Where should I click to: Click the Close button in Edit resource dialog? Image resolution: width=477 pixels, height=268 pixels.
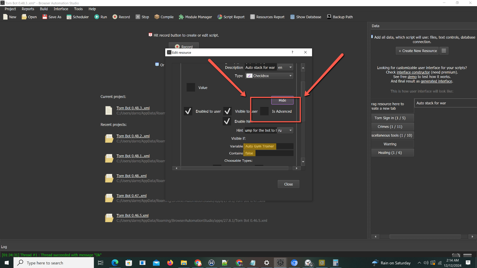pyautogui.click(x=288, y=184)
